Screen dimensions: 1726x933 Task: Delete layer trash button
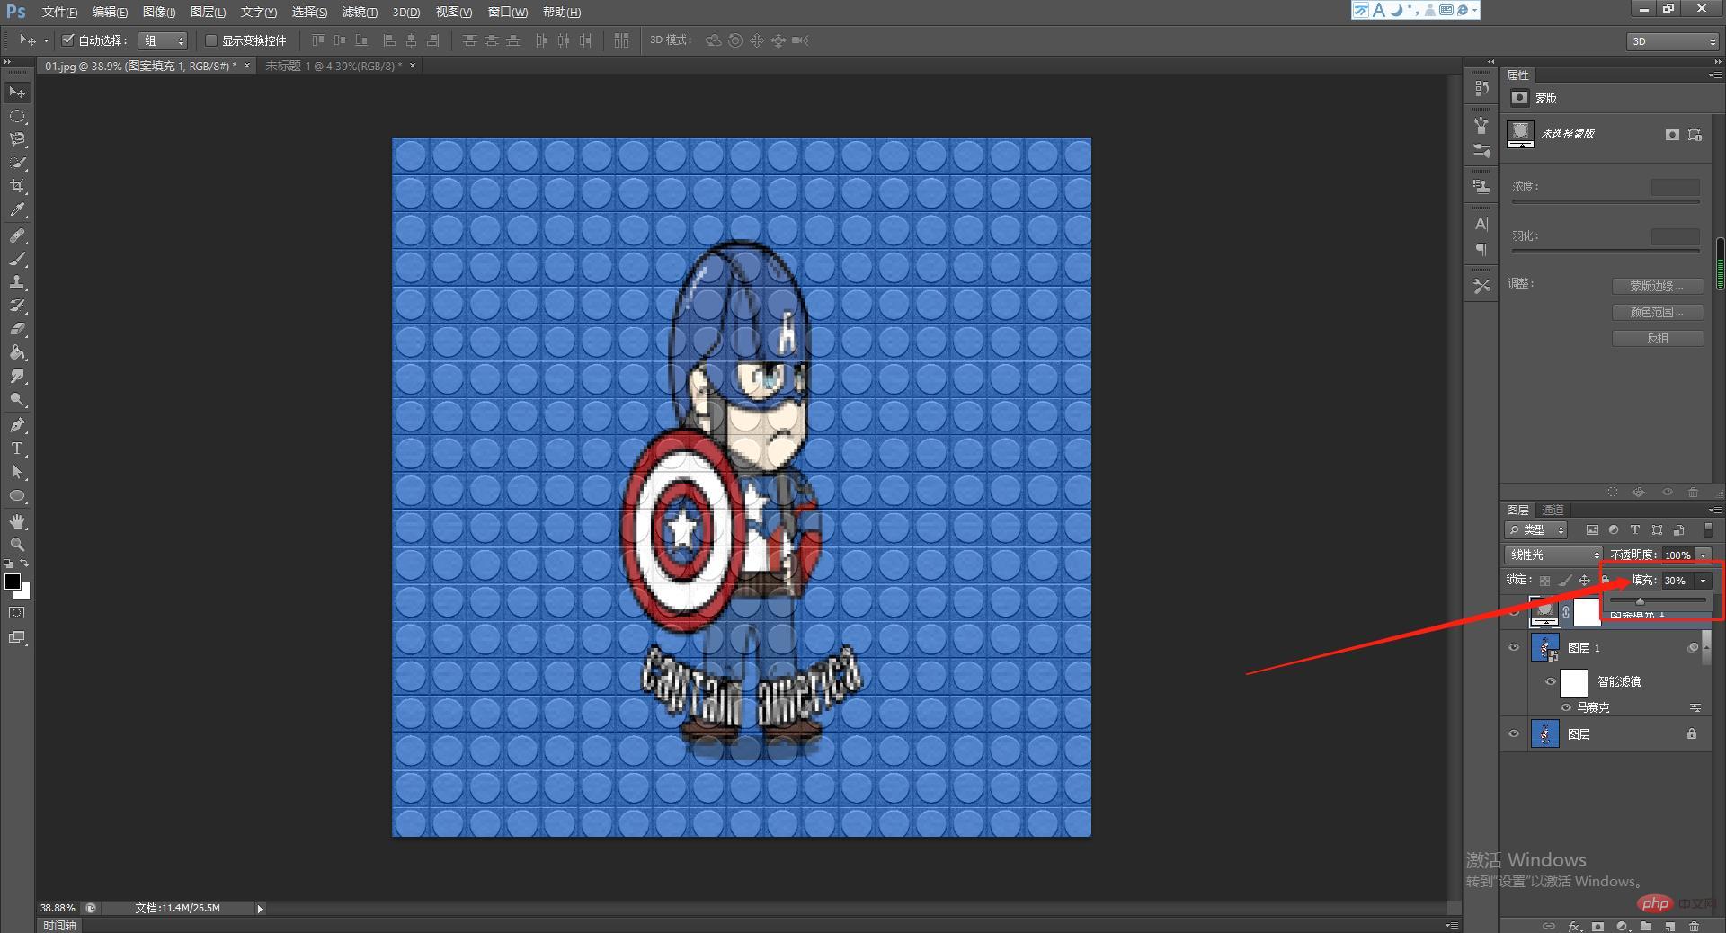(x=1694, y=925)
